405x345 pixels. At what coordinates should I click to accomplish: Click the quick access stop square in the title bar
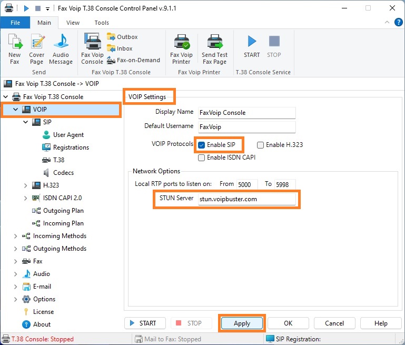[38, 8]
